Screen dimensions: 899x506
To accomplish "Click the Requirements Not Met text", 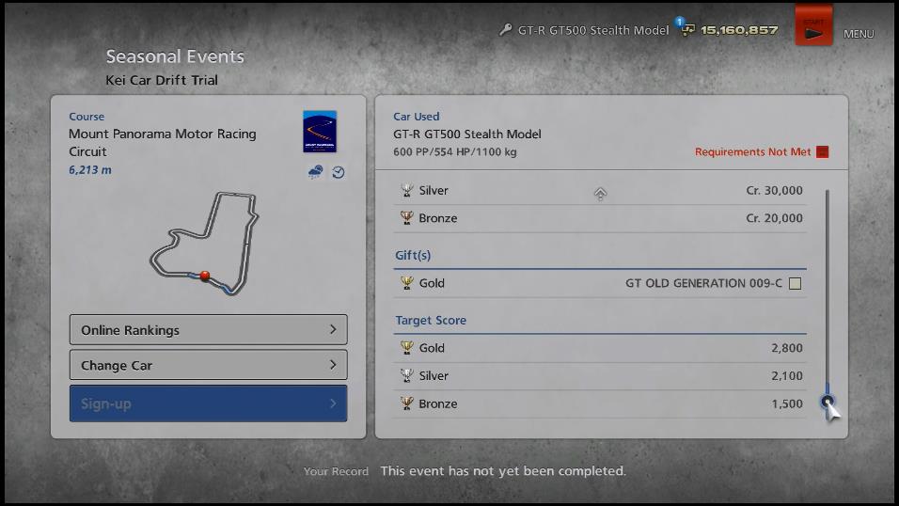I will click(753, 152).
